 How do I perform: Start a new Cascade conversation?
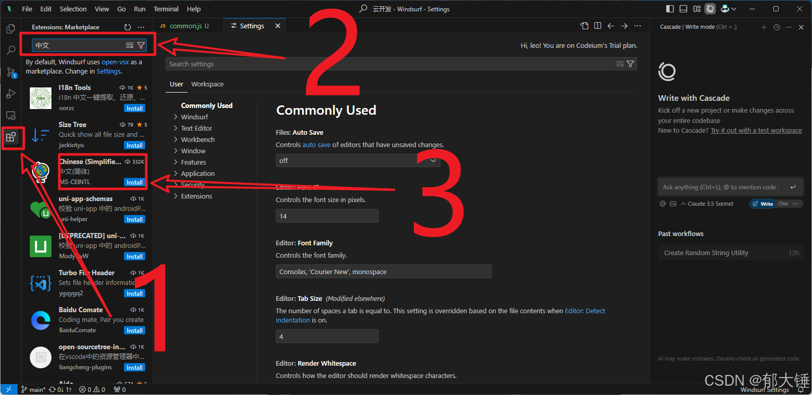click(x=764, y=27)
